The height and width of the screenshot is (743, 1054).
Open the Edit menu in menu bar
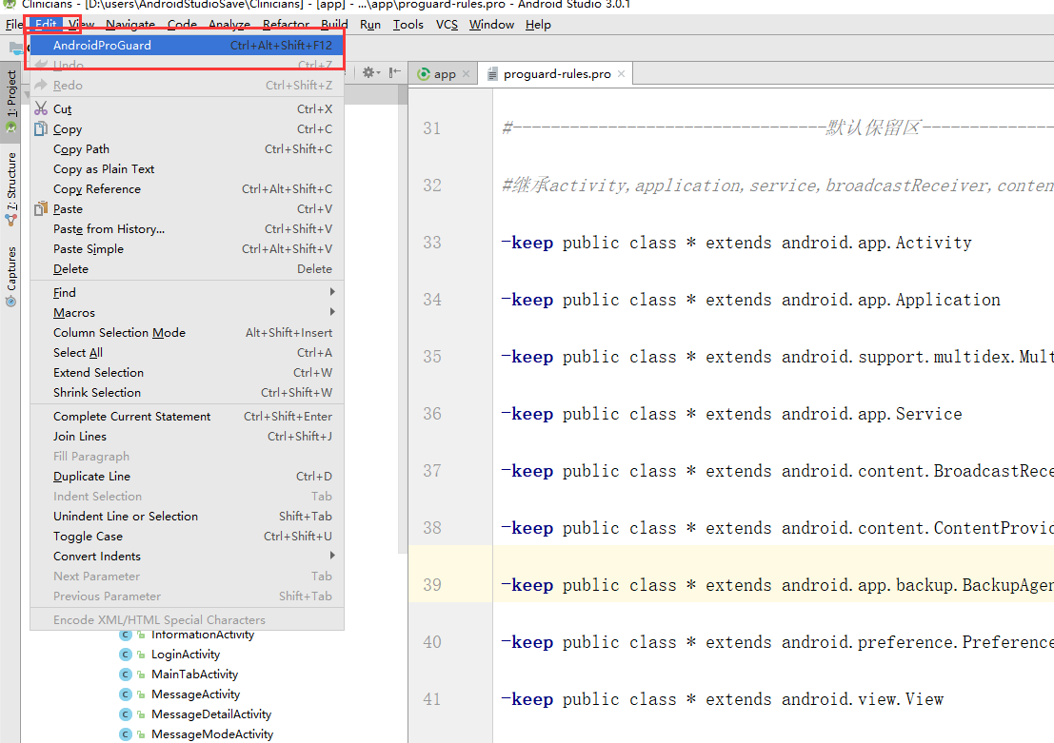pyautogui.click(x=46, y=25)
